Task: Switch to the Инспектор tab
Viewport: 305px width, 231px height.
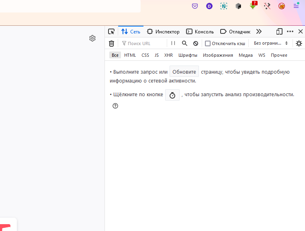Action: (164, 31)
